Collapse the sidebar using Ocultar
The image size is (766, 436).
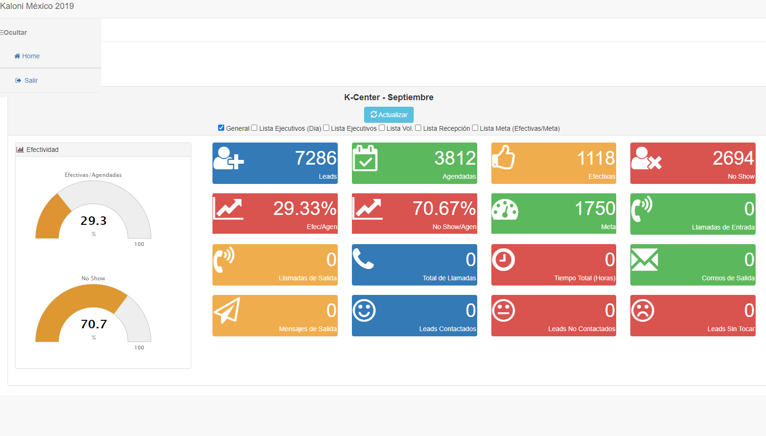[14, 32]
